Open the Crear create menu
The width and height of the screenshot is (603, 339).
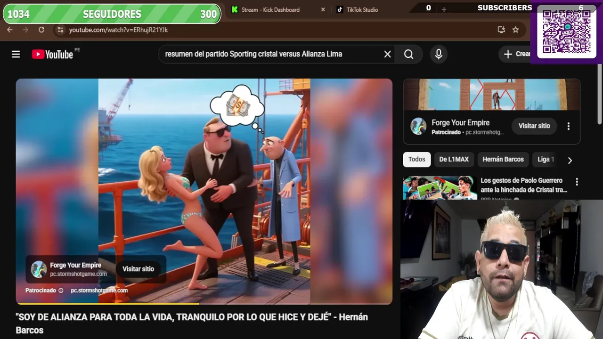click(x=517, y=54)
